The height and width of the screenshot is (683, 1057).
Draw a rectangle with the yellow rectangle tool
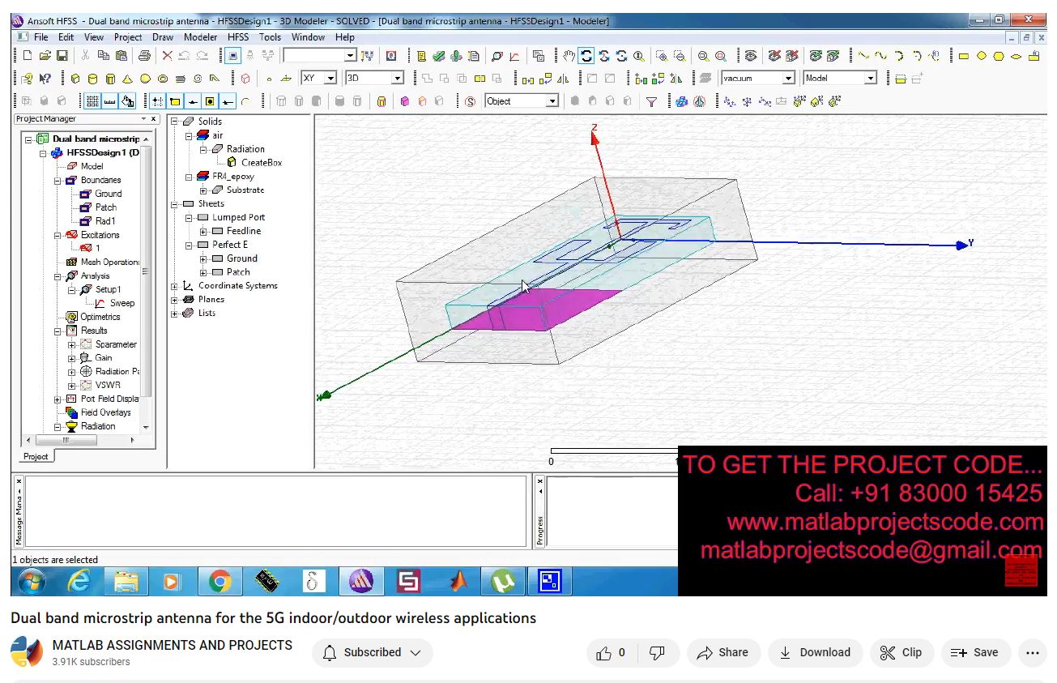tap(964, 56)
